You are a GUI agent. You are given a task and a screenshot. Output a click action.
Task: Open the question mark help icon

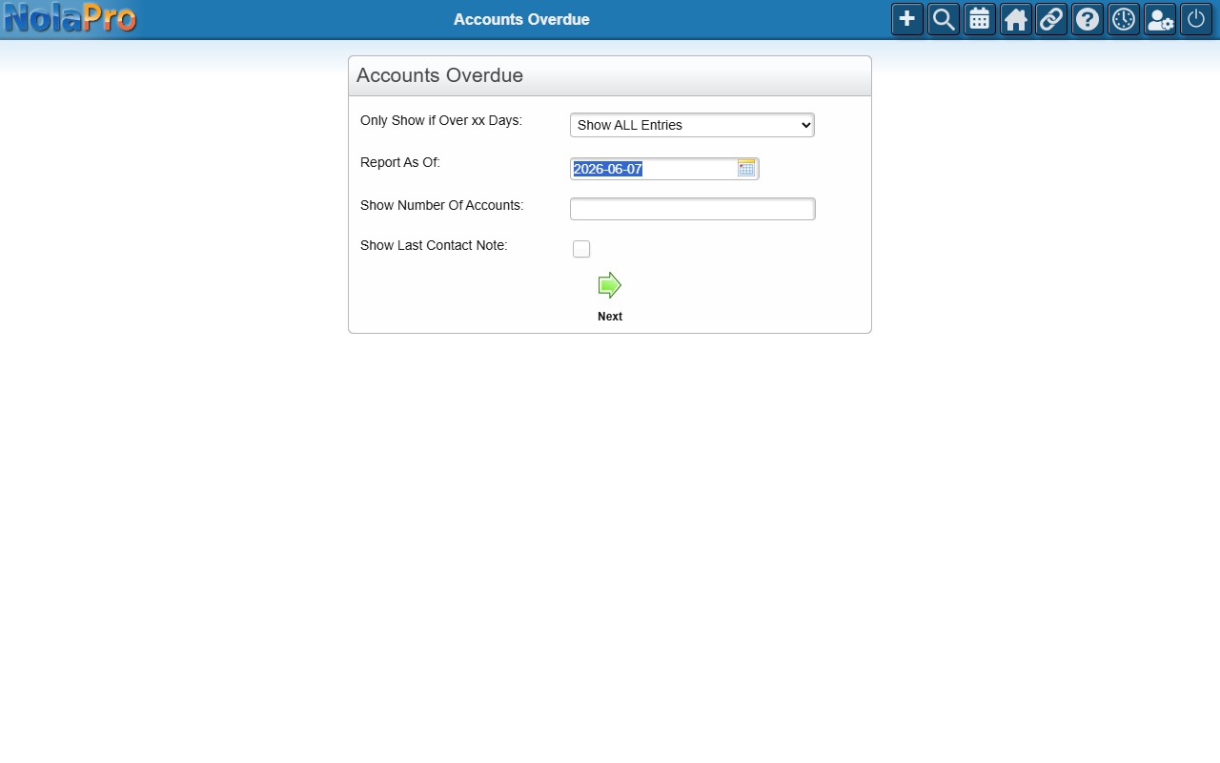point(1088,19)
